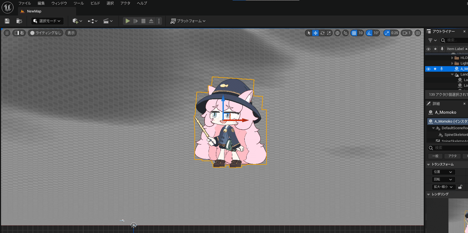468x233 pixels.
Task: Open the 選択 menu
Action: (110, 3)
